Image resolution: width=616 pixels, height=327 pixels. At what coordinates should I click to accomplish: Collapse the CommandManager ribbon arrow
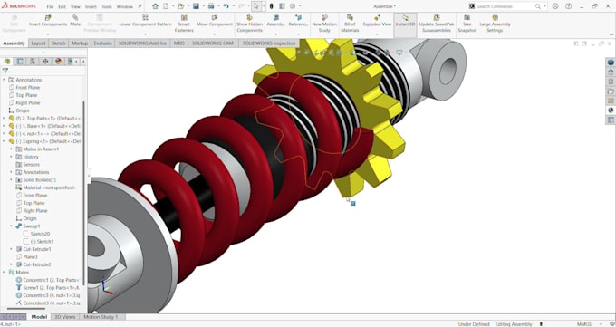pyautogui.click(x=611, y=34)
